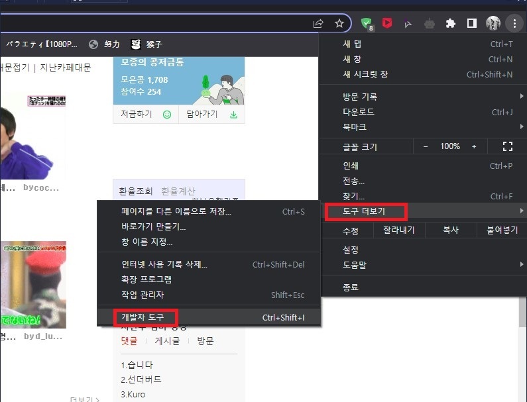
Task: Select the 게시글 ranking tab
Action: pyautogui.click(x=167, y=341)
